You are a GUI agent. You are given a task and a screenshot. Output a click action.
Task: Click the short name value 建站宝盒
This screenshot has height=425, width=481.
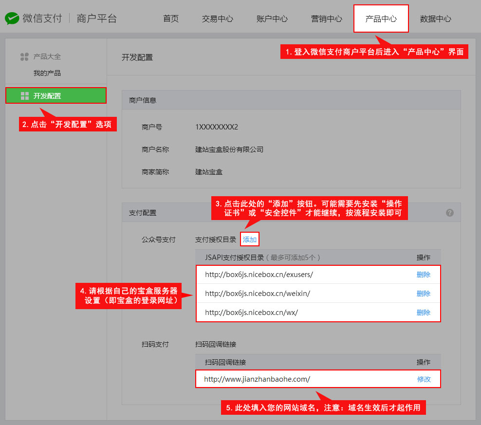(x=208, y=172)
